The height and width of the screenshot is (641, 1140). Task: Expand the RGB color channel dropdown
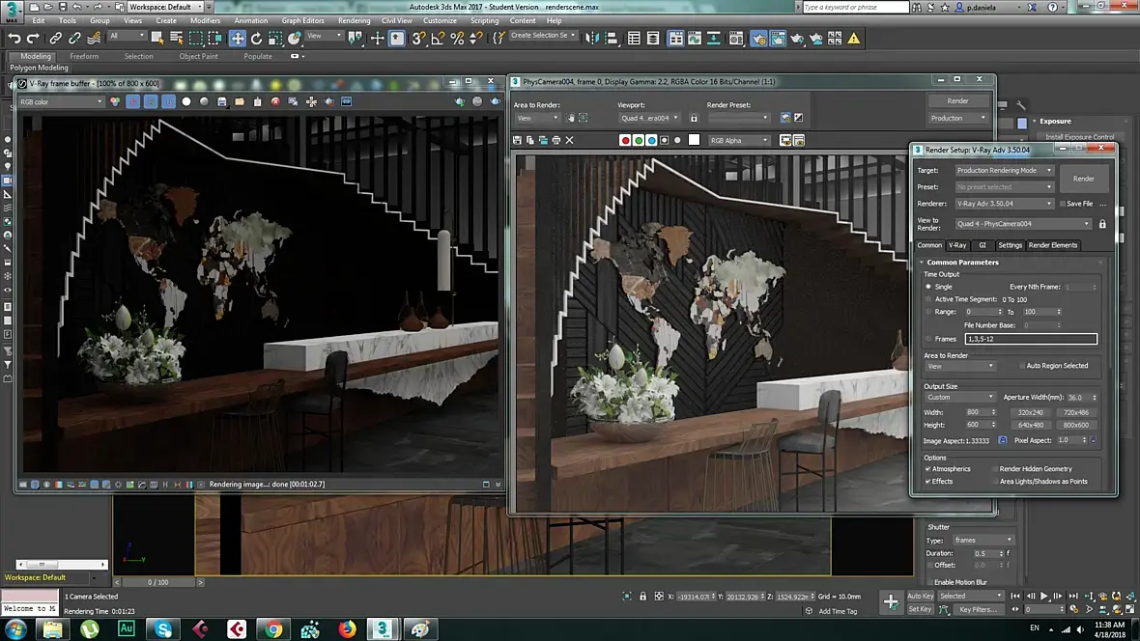(61, 101)
